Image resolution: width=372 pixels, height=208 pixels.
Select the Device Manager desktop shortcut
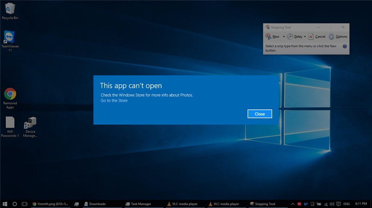tap(30, 127)
